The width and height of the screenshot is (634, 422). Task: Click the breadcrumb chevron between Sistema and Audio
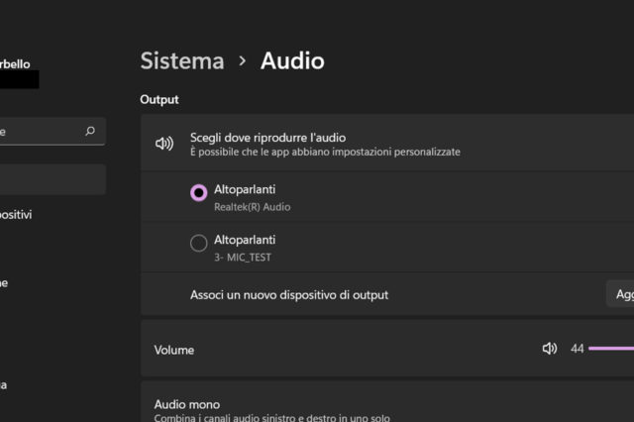243,61
